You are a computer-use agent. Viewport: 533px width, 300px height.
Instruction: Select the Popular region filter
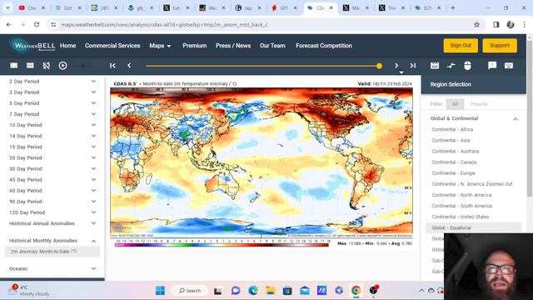(479, 104)
